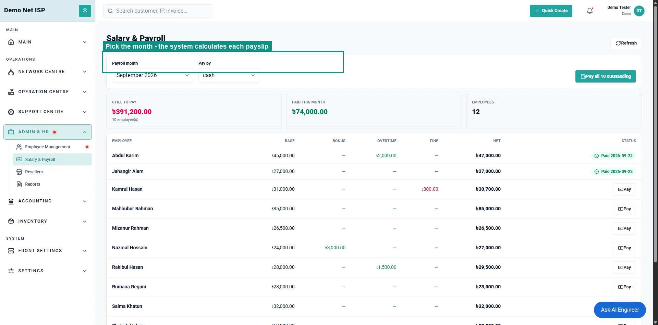Click the DT user avatar
The height and width of the screenshot is (325, 658).
click(639, 11)
